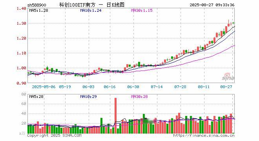Open the http://finance.sina.com.cn link
The image size is (259, 141).
pyautogui.click(x=204, y=136)
